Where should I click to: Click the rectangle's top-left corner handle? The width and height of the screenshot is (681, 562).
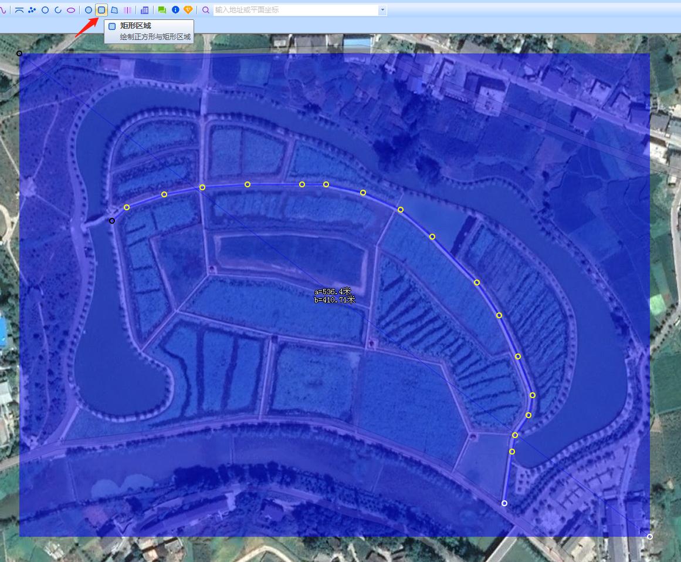click(19, 53)
